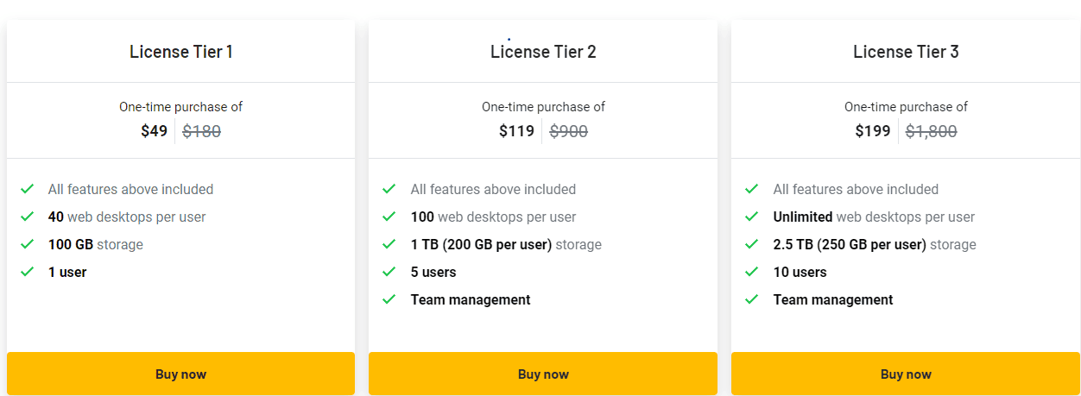Click 'All features above included' in Tier 2
Viewport: 1081px width, 396px height.
pos(493,190)
